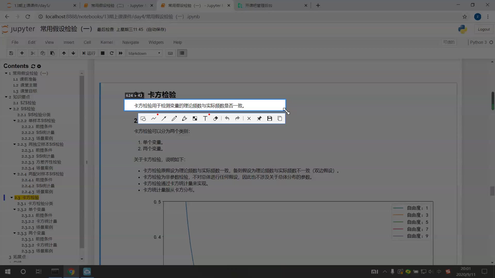This screenshot has width=495, height=278.
Task: Open Chrome from the taskbar
Action: [x=71, y=272]
